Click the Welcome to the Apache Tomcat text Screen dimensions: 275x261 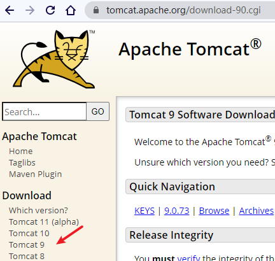pyautogui.click(x=202, y=141)
